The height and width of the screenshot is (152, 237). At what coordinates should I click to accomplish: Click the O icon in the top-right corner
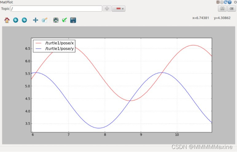(235, 2)
